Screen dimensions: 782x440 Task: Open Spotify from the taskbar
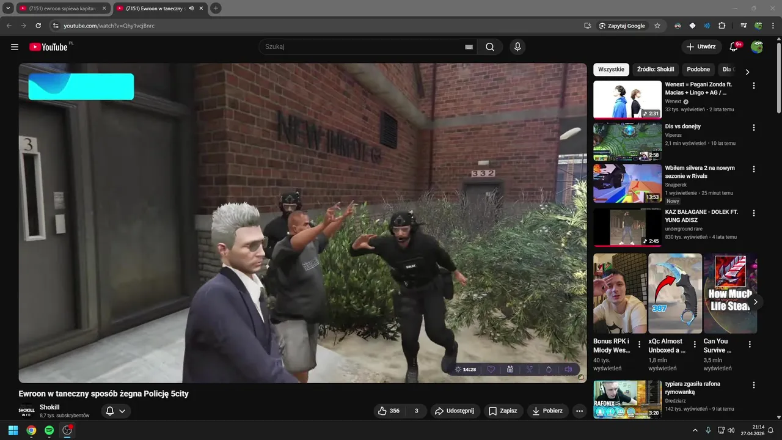coord(49,430)
